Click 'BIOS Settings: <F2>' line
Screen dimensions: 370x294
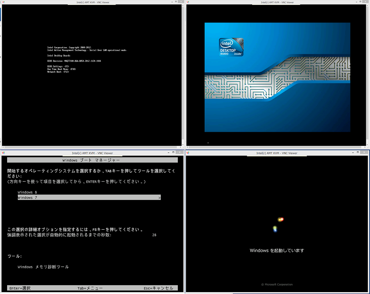[x=58, y=67]
